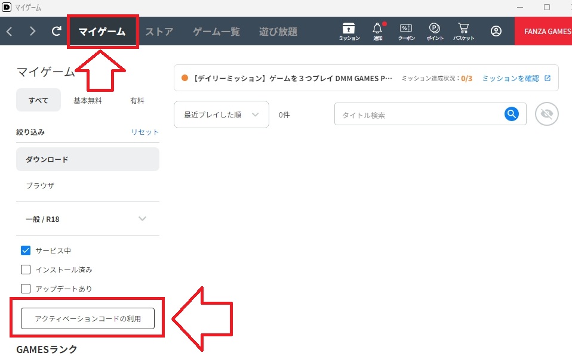Minimize the マイゲーム window
Viewport: 572px width, 356px height.
click(x=520, y=7)
